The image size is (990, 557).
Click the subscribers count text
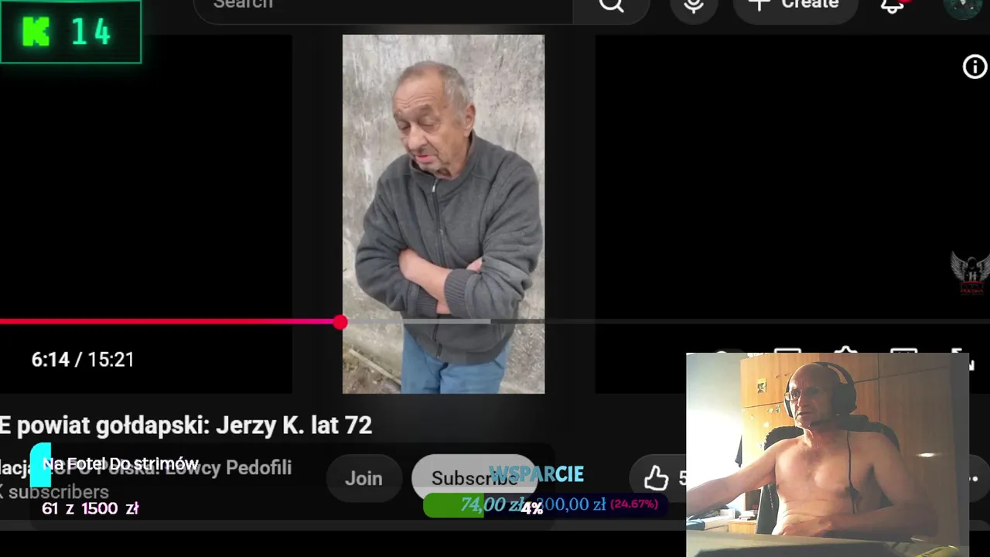click(54, 492)
